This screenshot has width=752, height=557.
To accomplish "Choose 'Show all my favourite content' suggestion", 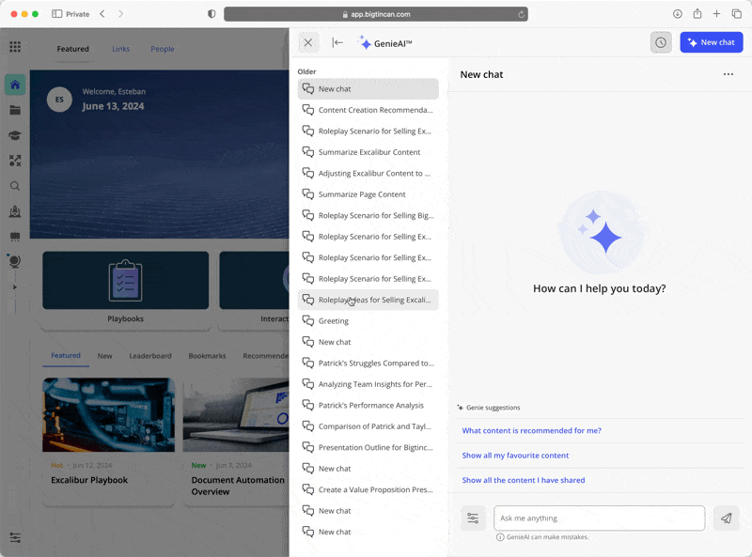I will [515, 456].
